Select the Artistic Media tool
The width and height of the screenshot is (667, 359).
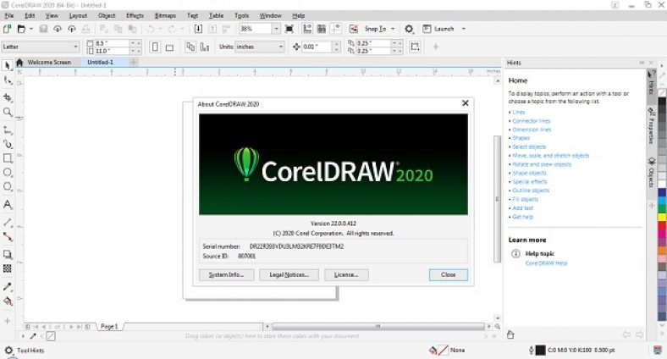(x=8, y=144)
